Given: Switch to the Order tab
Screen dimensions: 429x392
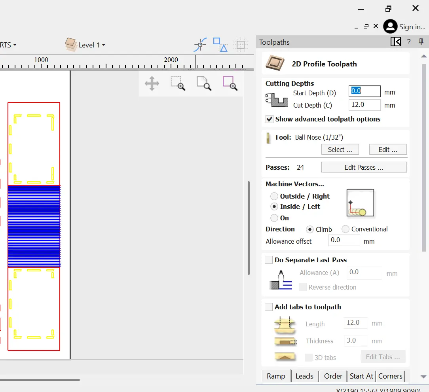Looking at the screenshot, I should click(333, 376).
